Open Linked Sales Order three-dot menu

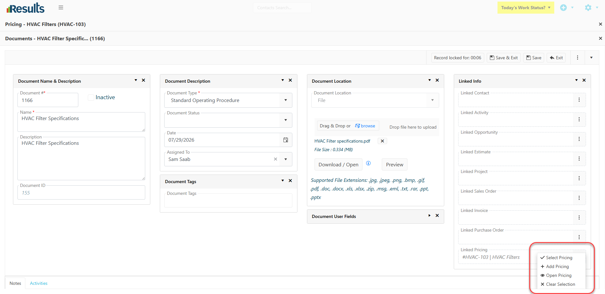tap(579, 198)
